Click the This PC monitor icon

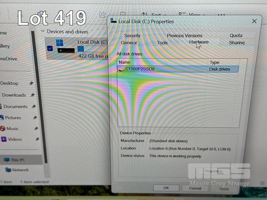pyautogui.click(x=7, y=160)
